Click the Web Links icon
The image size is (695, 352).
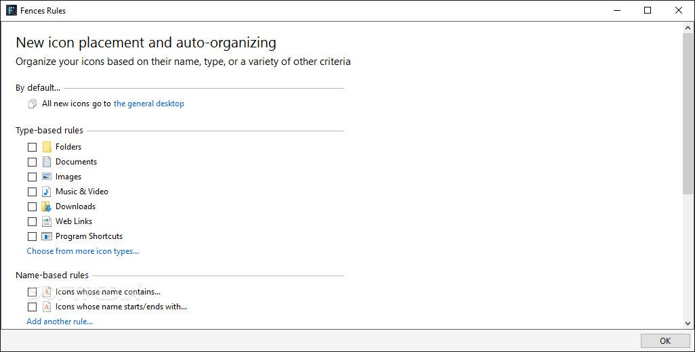(47, 221)
